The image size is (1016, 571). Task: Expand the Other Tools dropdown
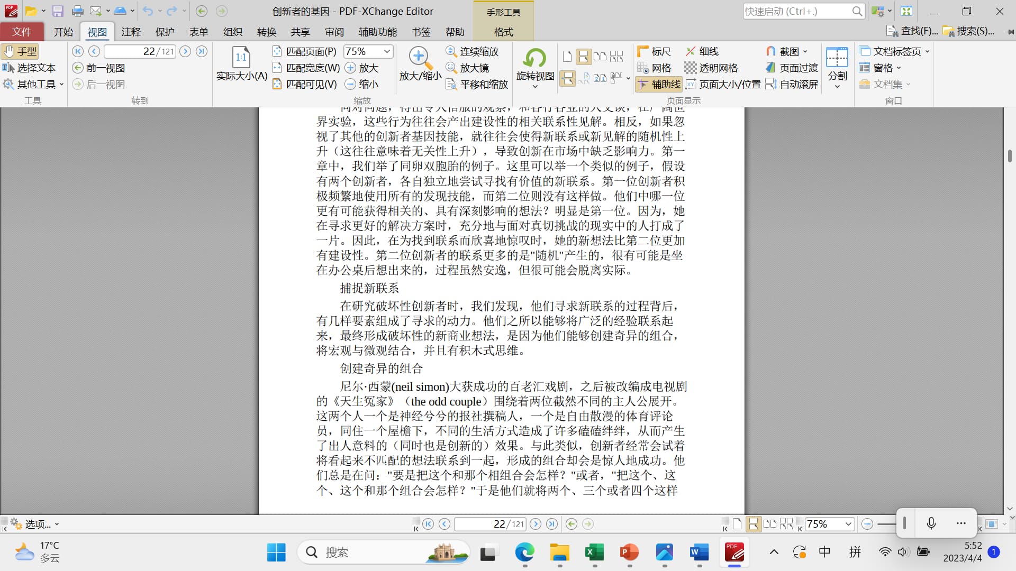click(33, 84)
